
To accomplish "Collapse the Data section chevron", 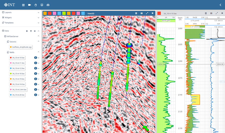I will coord(38,31).
